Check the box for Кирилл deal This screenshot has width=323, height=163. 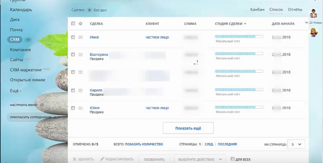[x=73, y=90]
